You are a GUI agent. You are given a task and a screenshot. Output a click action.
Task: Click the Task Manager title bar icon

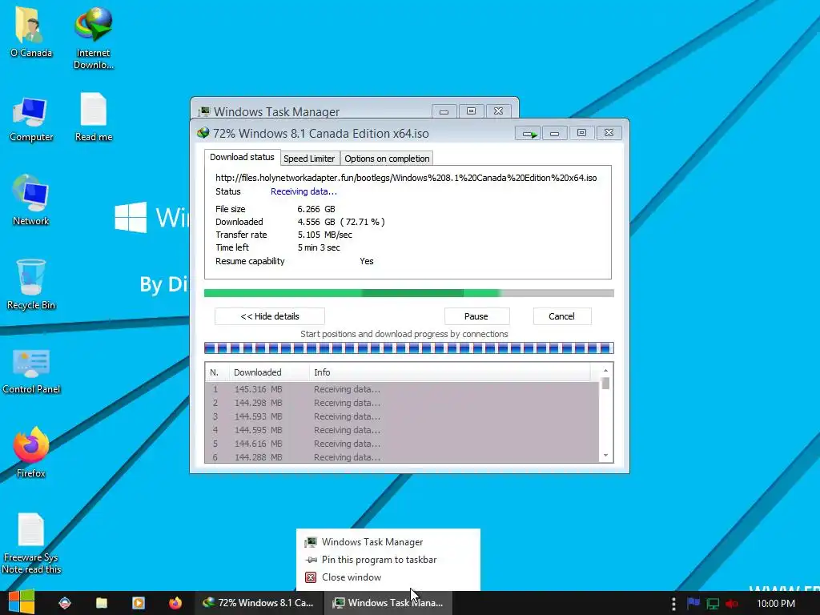coord(204,111)
